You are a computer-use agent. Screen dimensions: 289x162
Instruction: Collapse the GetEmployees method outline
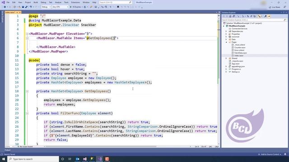[27, 91]
